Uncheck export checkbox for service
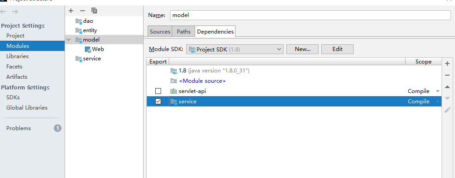455x178 pixels. [158, 102]
